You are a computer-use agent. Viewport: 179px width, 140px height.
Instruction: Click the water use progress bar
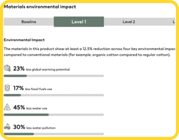pos(54,114)
